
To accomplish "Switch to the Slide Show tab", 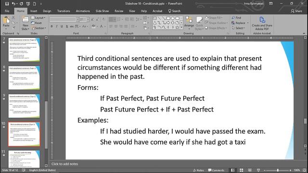I will click(102, 11).
